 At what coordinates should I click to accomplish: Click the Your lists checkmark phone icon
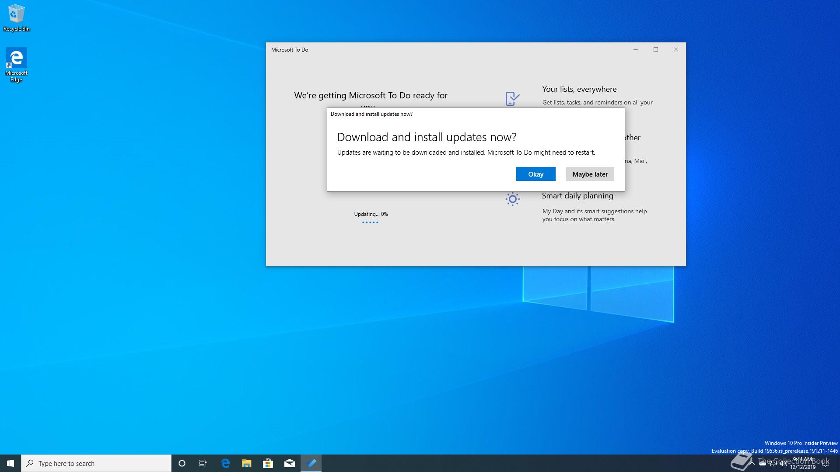coord(512,98)
